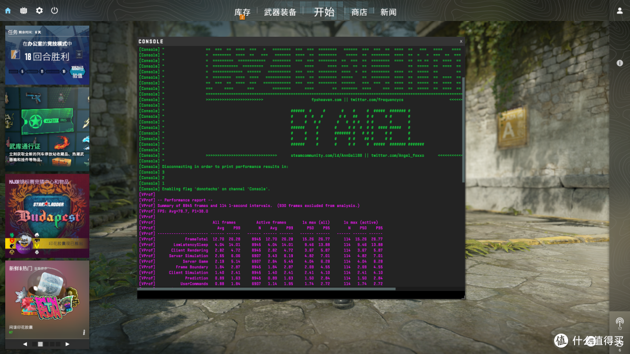Click the Prediction row label
Viewport: 630px width, 354px height.
tap(197, 278)
